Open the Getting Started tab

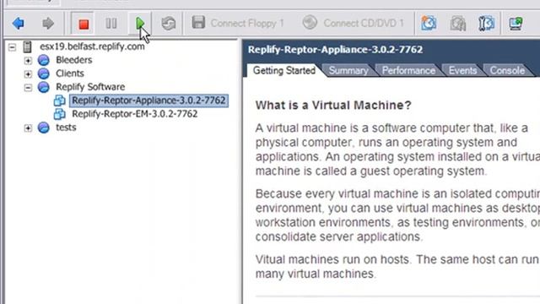(x=284, y=71)
